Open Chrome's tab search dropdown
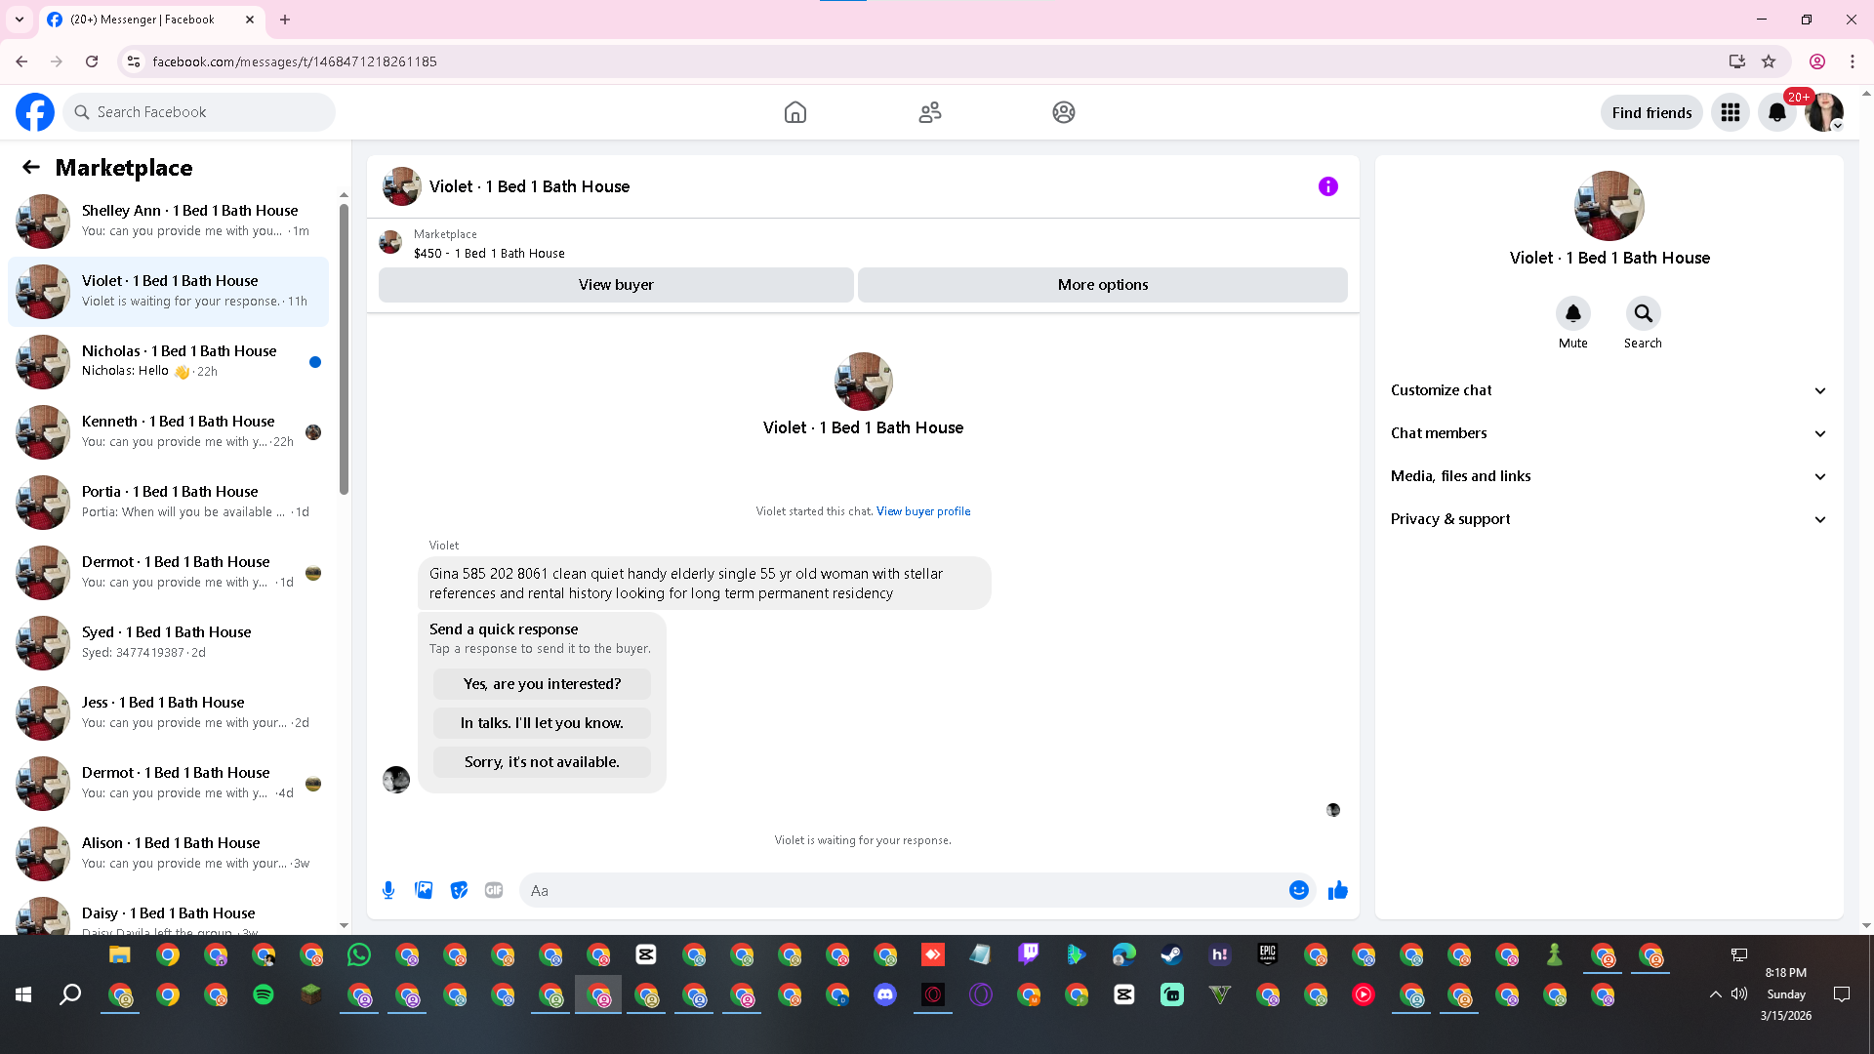Viewport: 1874px width, 1054px height. (x=20, y=20)
